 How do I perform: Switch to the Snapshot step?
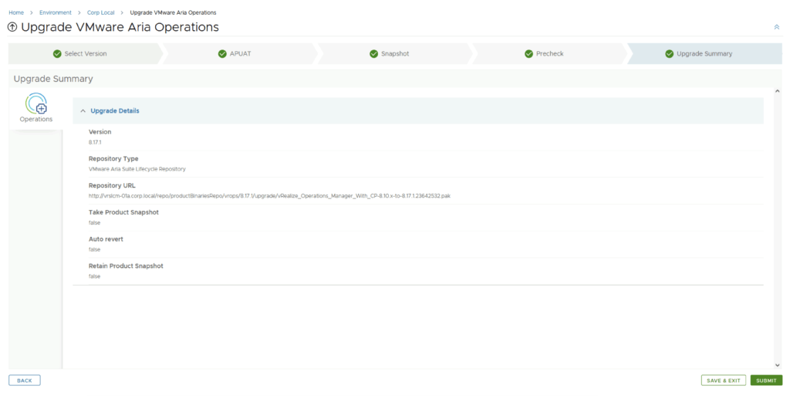(395, 54)
